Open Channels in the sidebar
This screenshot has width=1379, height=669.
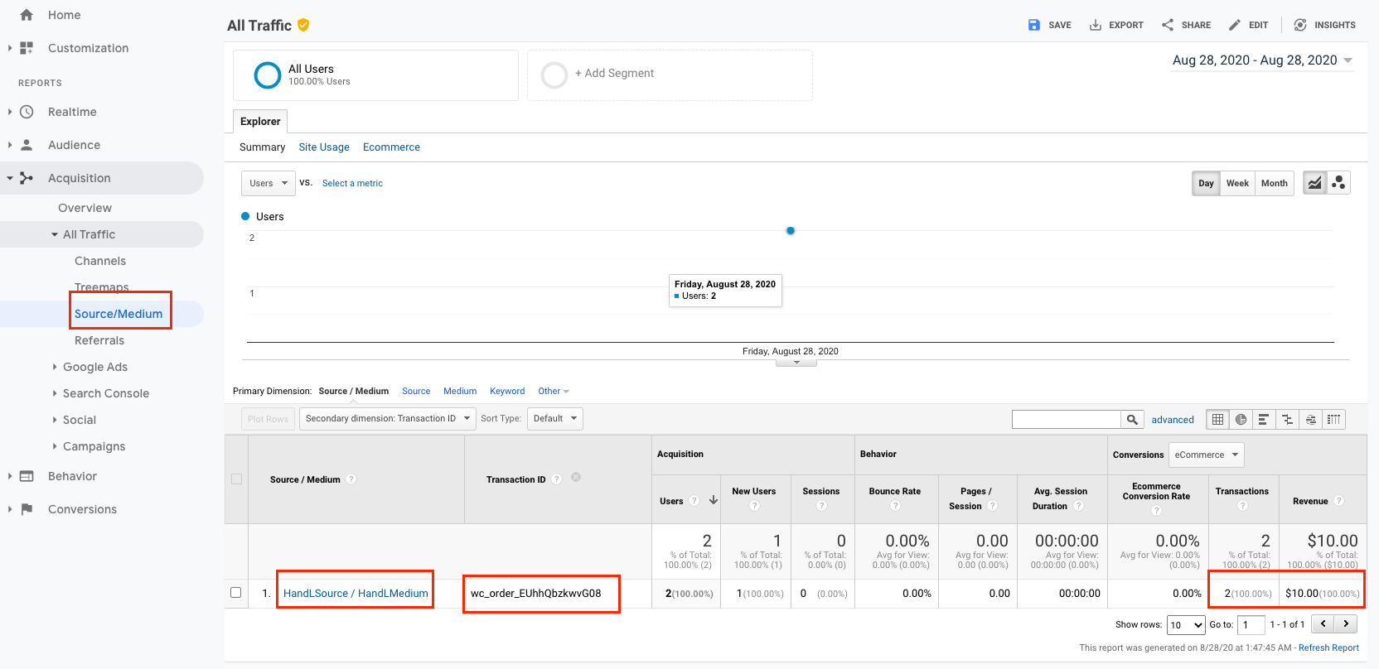point(100,261)
